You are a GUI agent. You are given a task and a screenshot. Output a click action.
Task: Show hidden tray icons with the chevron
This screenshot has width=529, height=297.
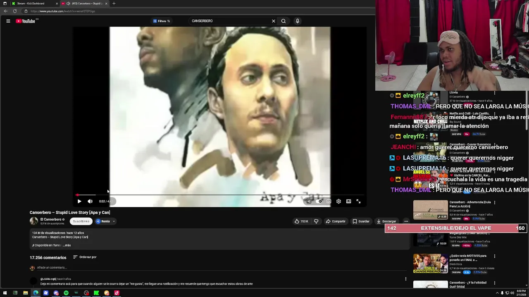497,293
